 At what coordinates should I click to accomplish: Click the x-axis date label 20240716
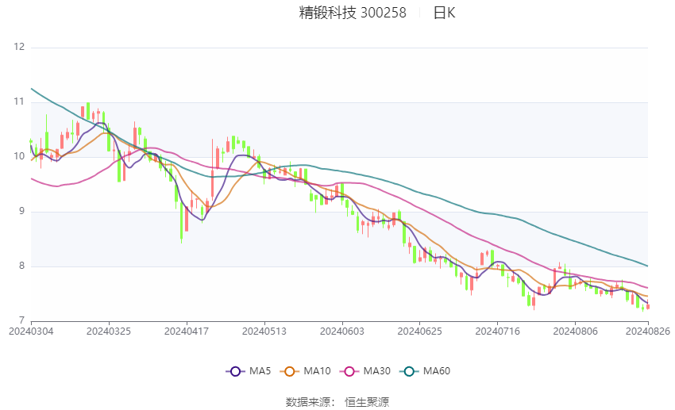click(x=498, y=331)
